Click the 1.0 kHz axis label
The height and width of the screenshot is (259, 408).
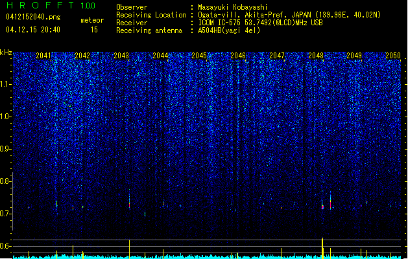pos(6,117)
